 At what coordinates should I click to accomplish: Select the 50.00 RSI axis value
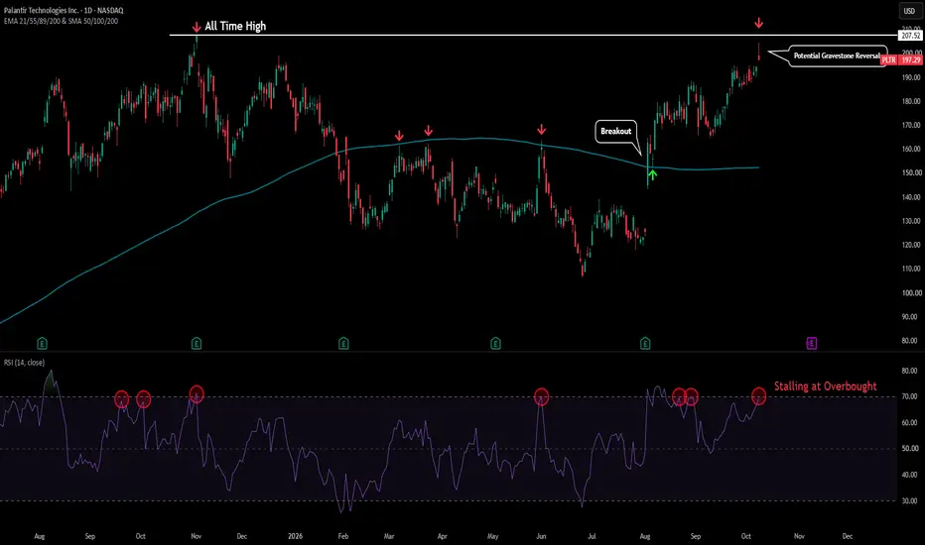coord(910,448)
